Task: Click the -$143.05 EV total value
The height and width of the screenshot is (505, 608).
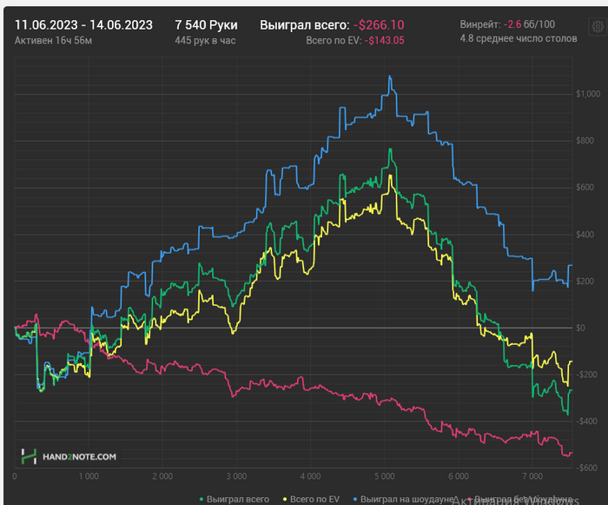Action: [384, 40]
